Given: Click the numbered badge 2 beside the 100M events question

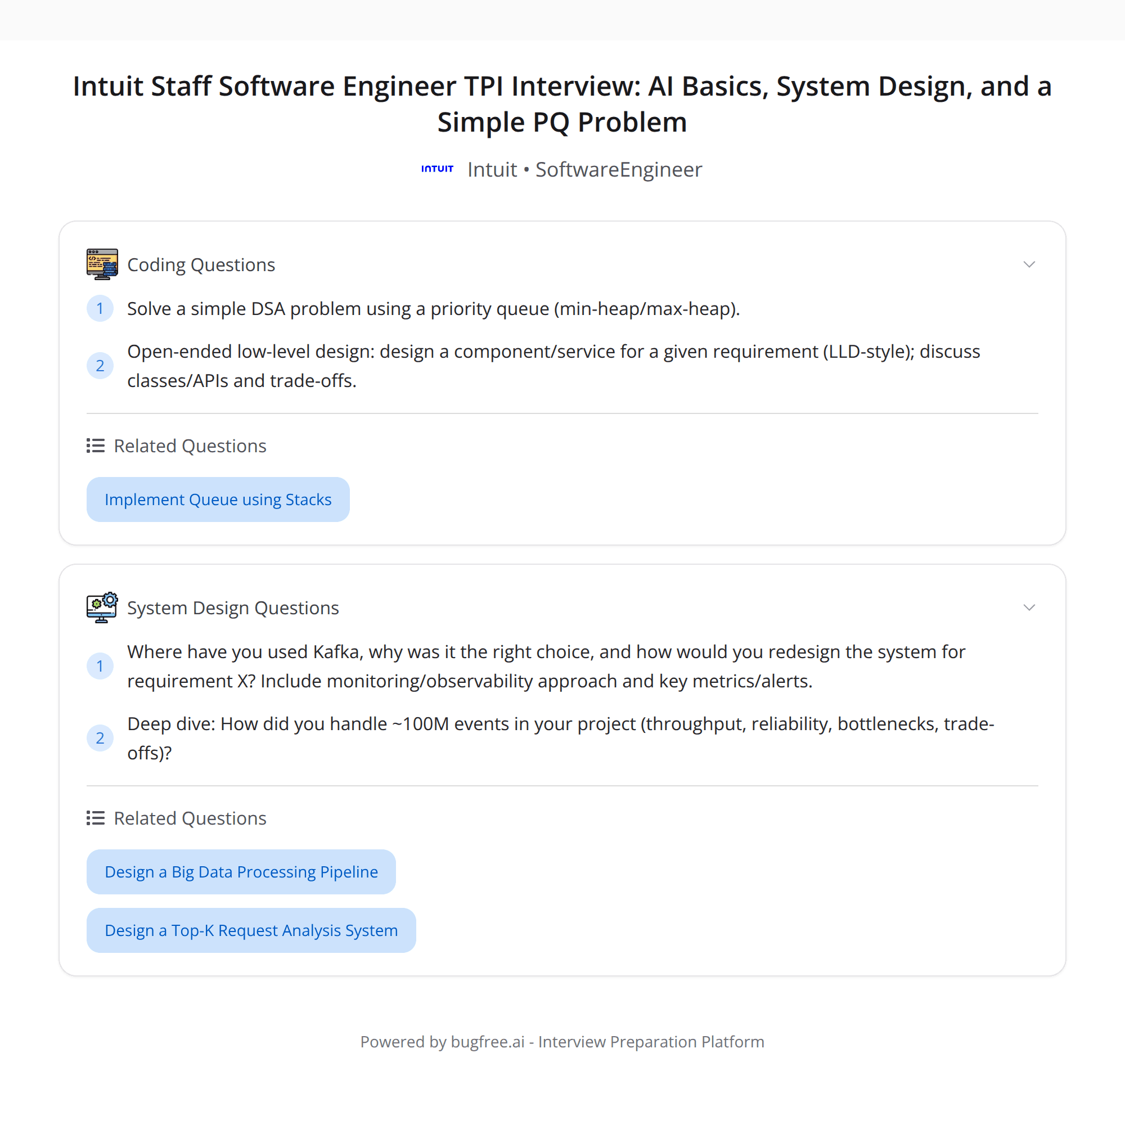Looking at the screenshot, I should (x=100, y=738).
